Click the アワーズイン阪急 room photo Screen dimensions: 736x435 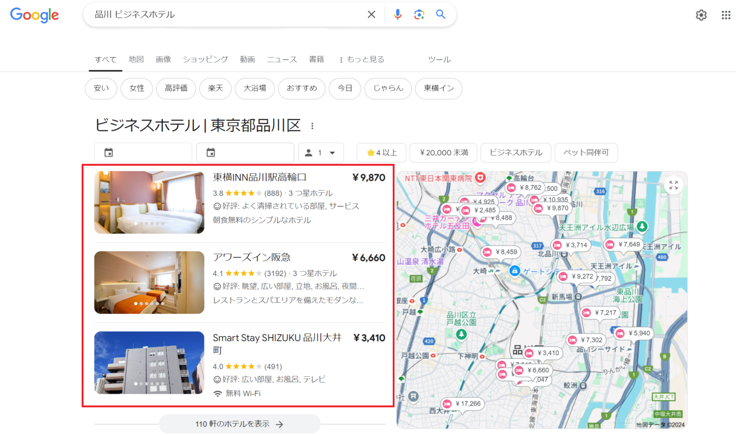149,282
